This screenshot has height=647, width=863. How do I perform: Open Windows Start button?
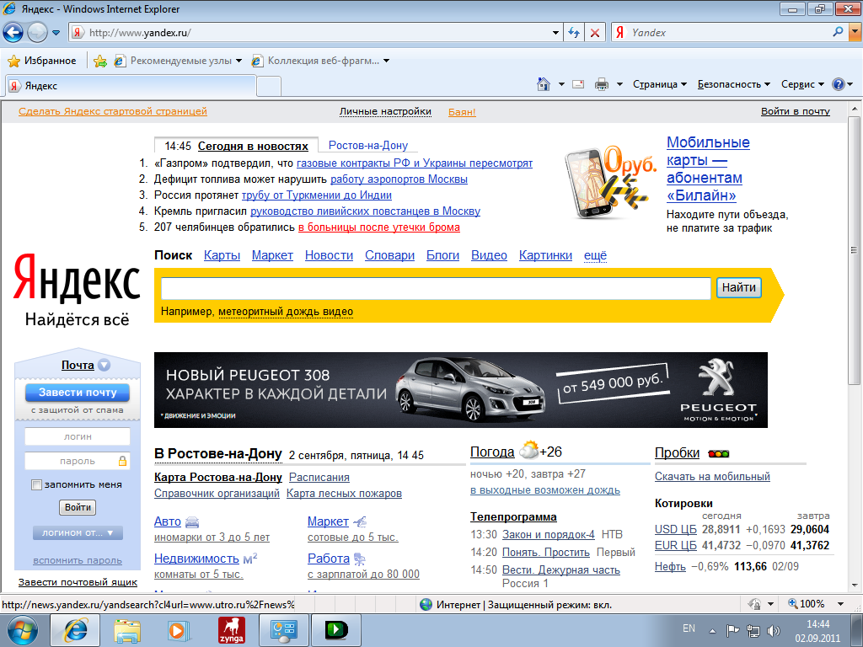pos(22,630)
